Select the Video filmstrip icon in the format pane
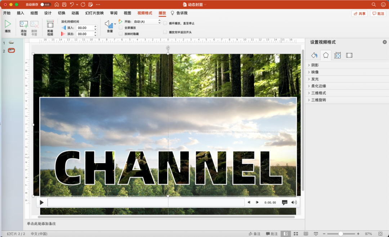This screenshot has height=237, width=389. pos(349,55)
